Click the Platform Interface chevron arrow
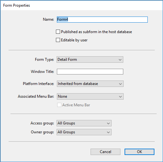The width and height of the screenshot is (163, 162). coord(120,84)
